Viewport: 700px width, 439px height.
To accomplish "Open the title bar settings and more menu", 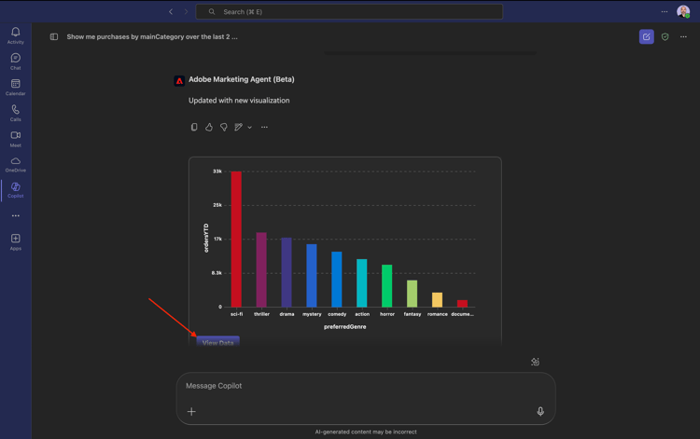I will (x=665, y=11).
